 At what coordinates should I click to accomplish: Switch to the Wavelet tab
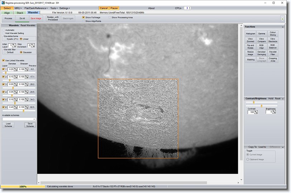[33, 13]
